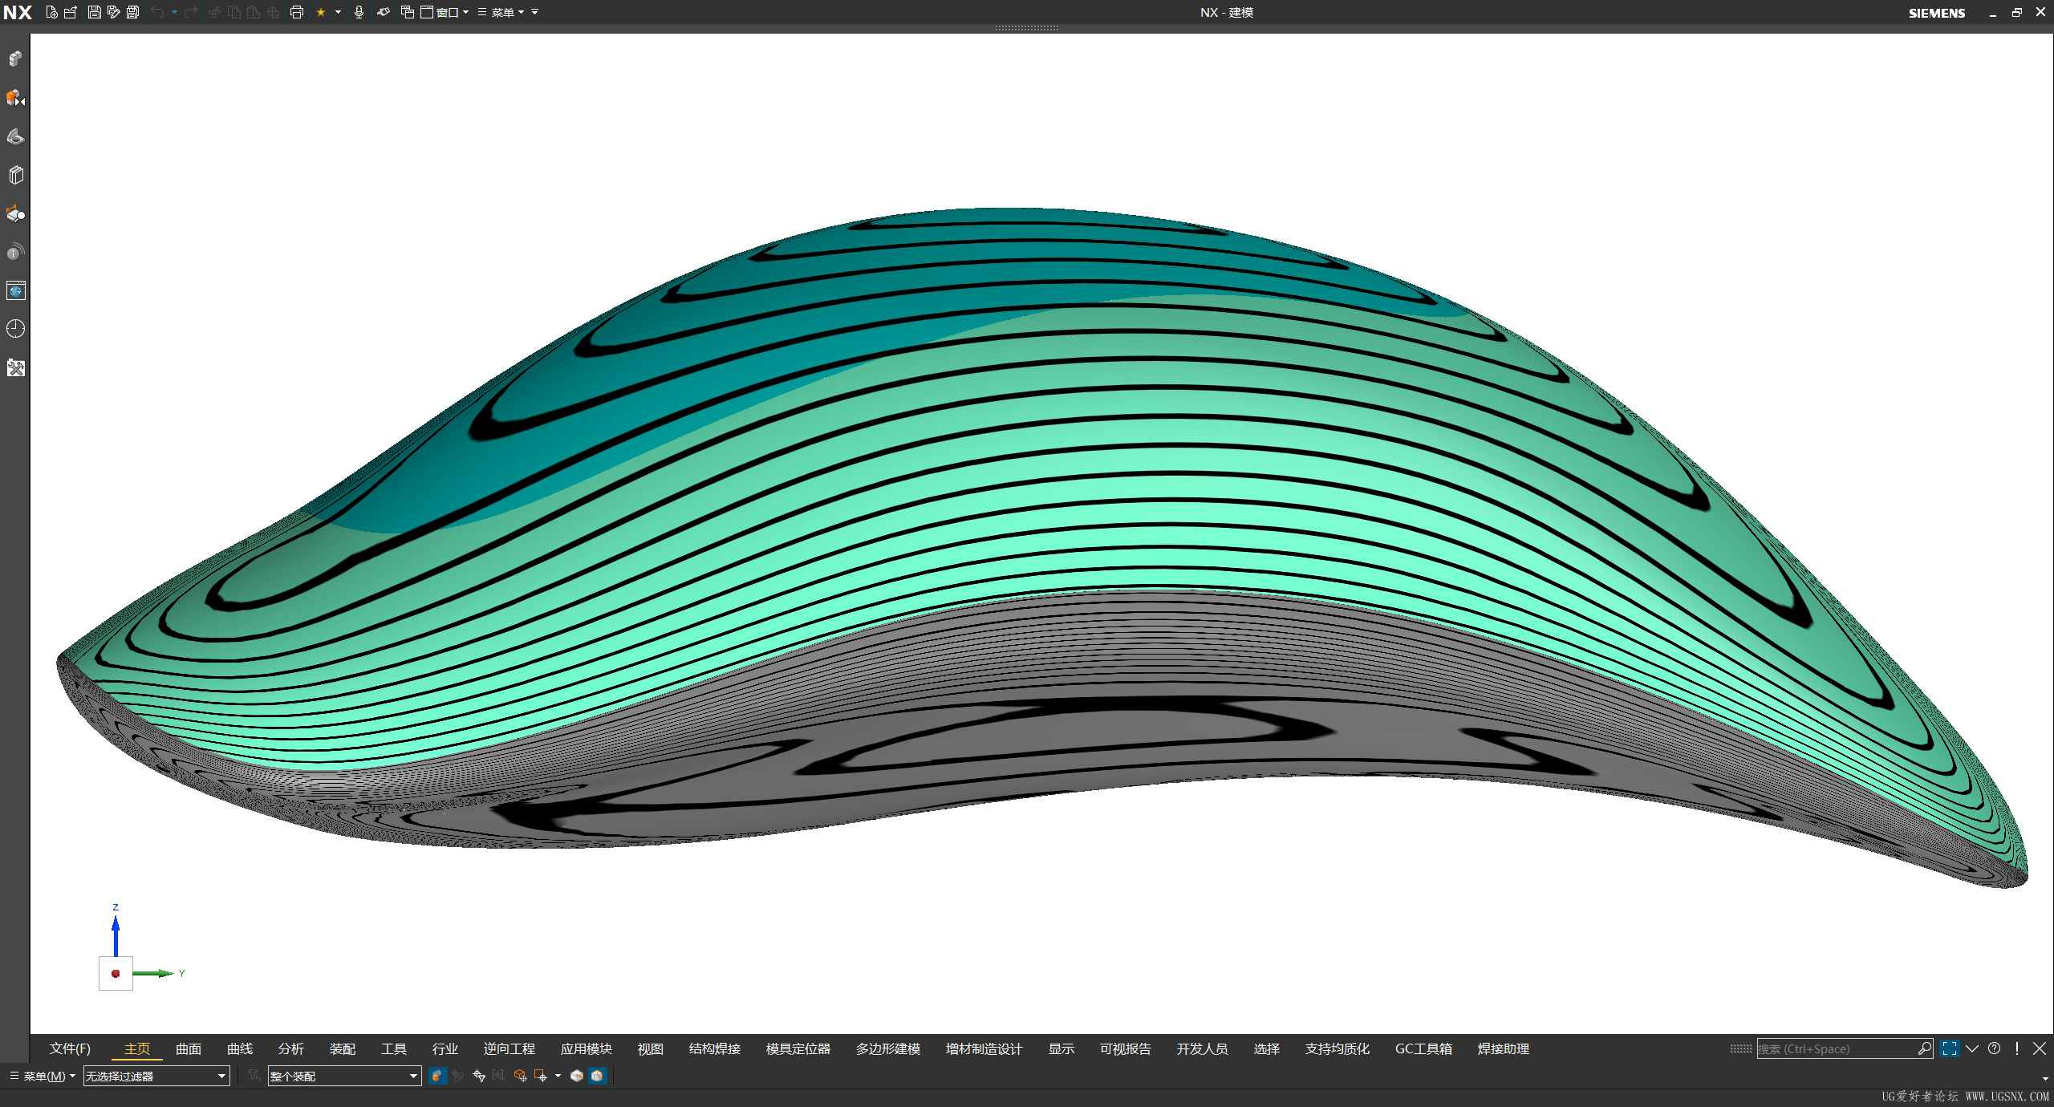Open the Assembly Navigator sidebar icon

[16, 59]
